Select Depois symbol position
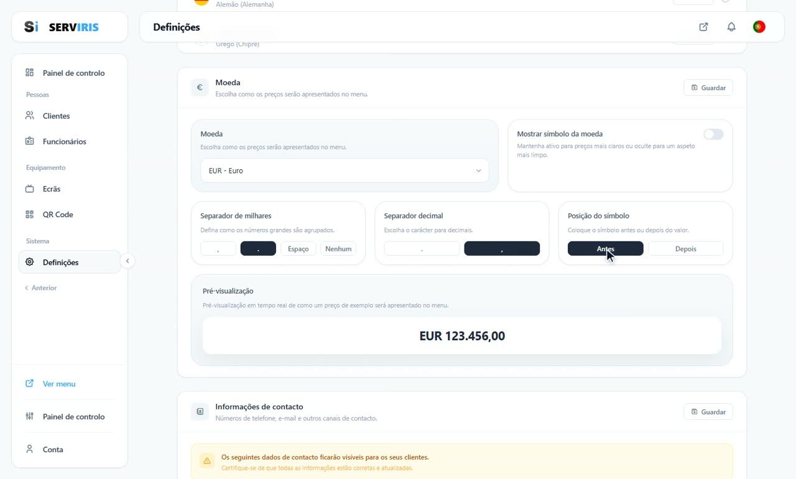The image size is (796, 479). tap(685, 249)
